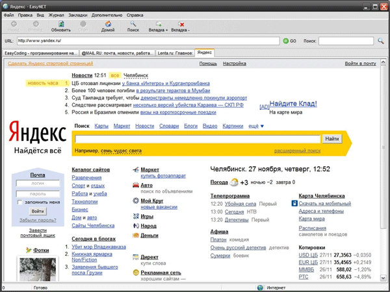
Task: Open Развлечения catalog link
Action: (86, 178)
